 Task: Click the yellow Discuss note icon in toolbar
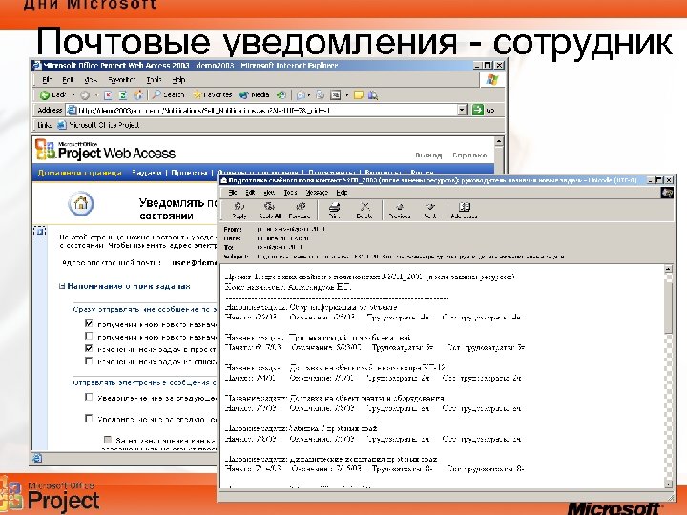click(359, 95)
